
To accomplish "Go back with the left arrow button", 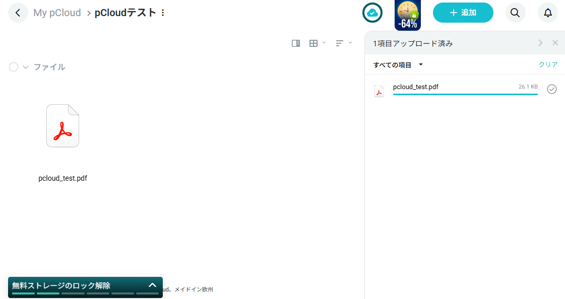I will 18,13.
